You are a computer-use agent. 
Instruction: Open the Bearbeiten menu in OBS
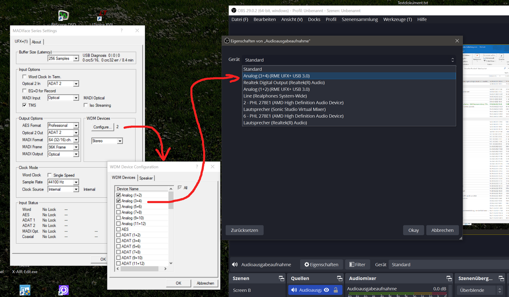click(x=264, y=19)
